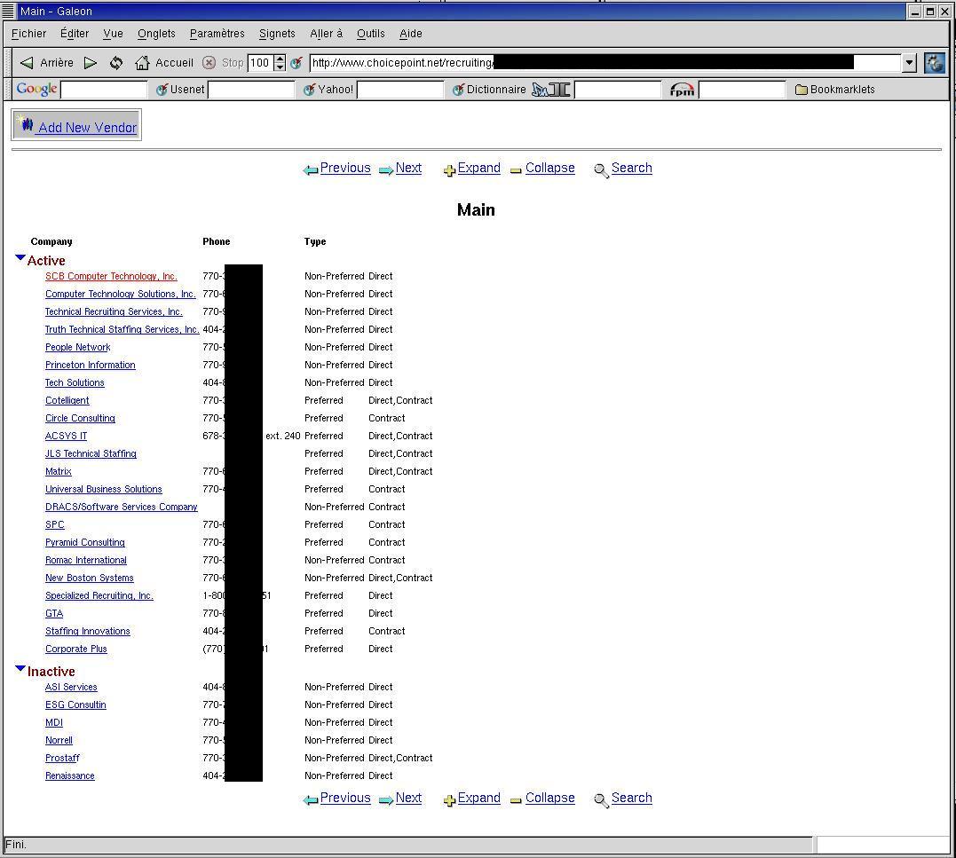Click the zoom percentage field showing 100

click(260, 63)
